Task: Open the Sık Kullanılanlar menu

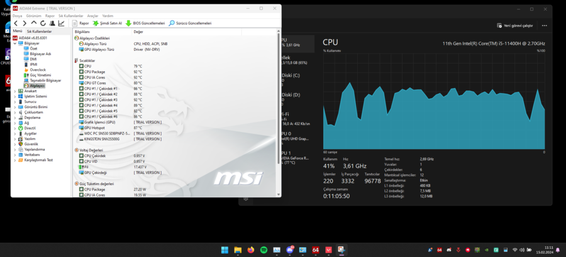Action: point(70,16)
